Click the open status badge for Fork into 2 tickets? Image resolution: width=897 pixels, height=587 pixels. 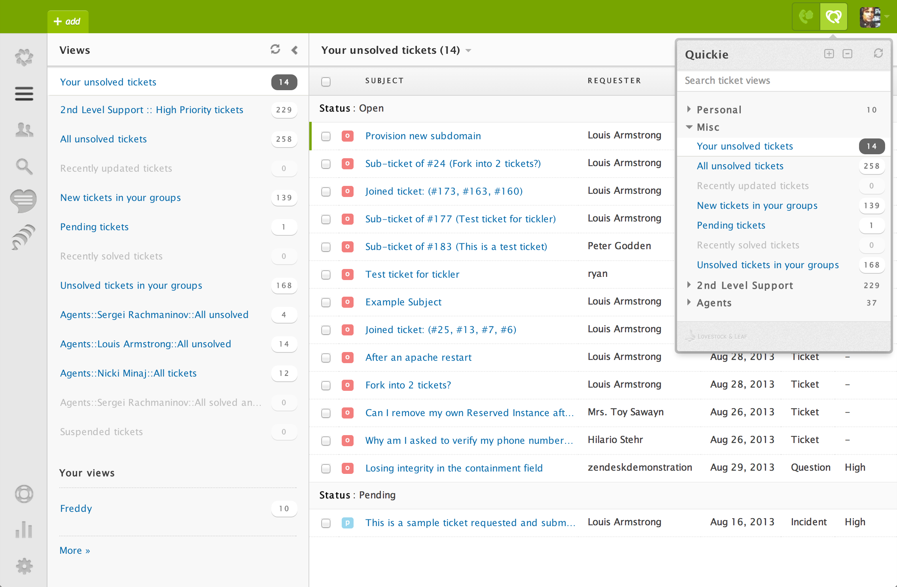347,385
